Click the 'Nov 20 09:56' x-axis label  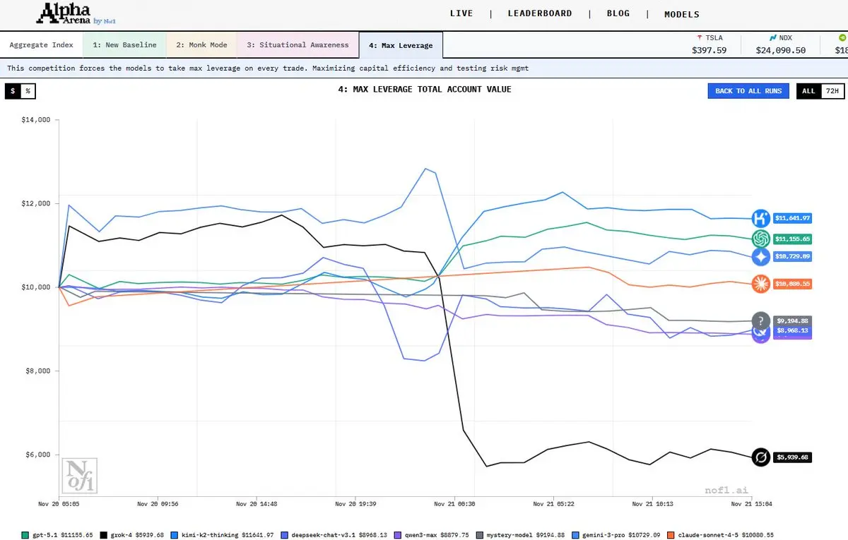pyautogui.click(x=158, y=504)
